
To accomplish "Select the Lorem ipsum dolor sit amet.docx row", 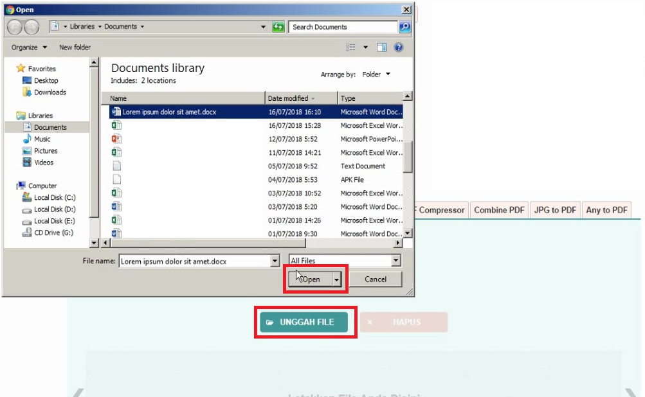I will coord(256,112).
